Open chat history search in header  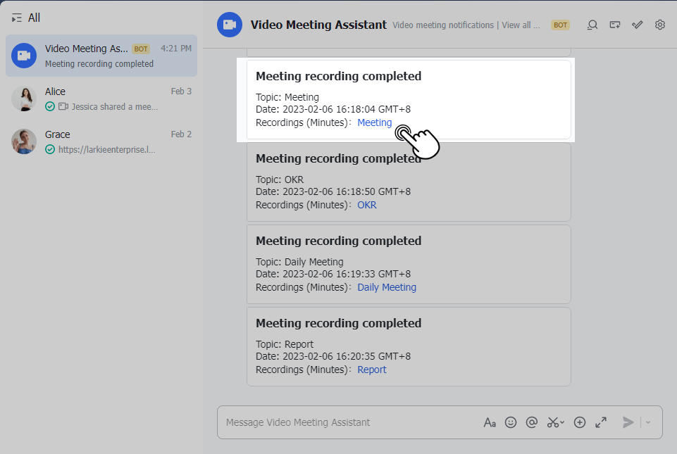click(x=592, y=25)
